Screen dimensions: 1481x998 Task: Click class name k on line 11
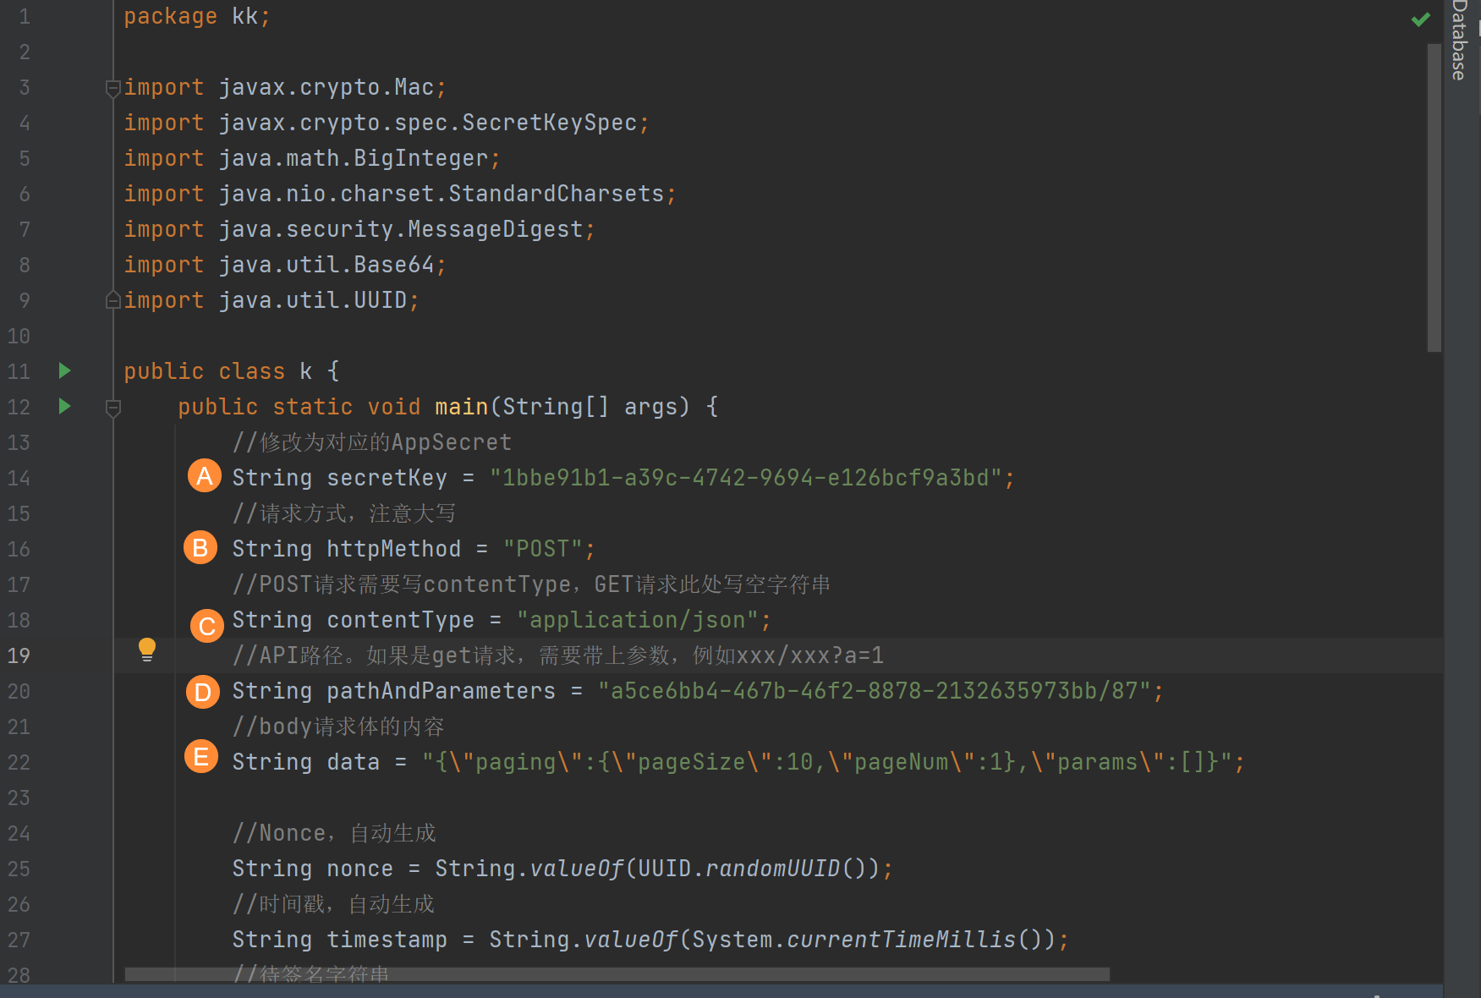[x=305, y=371]
